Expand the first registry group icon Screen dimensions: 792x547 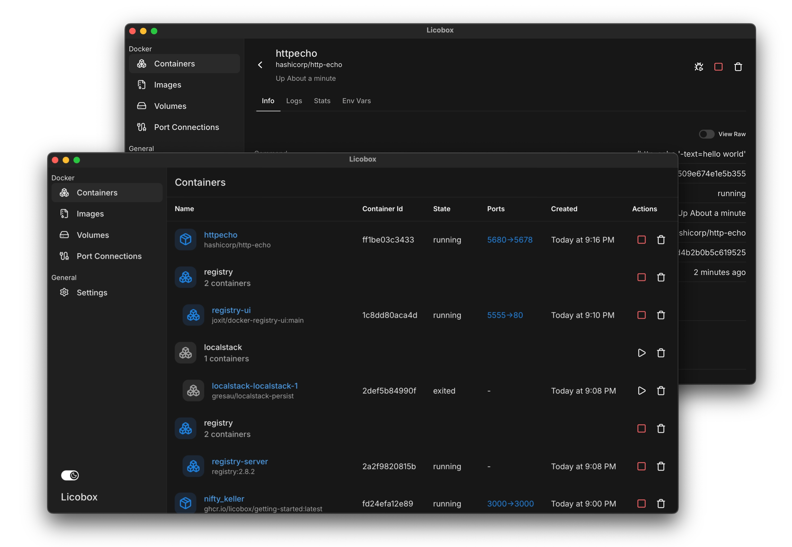click(x=186, y=277)
